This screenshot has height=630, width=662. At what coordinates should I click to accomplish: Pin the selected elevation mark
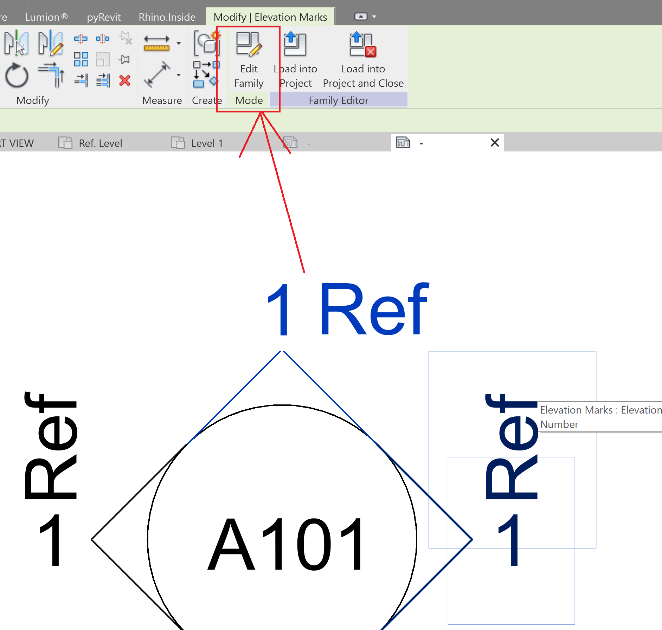124,59
